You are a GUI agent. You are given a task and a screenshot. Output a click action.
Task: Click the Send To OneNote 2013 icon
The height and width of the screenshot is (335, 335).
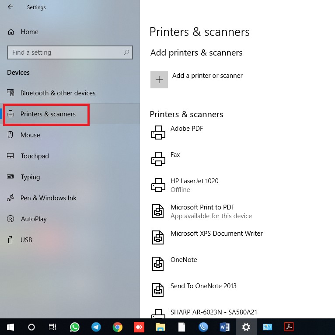pos(158,290)
